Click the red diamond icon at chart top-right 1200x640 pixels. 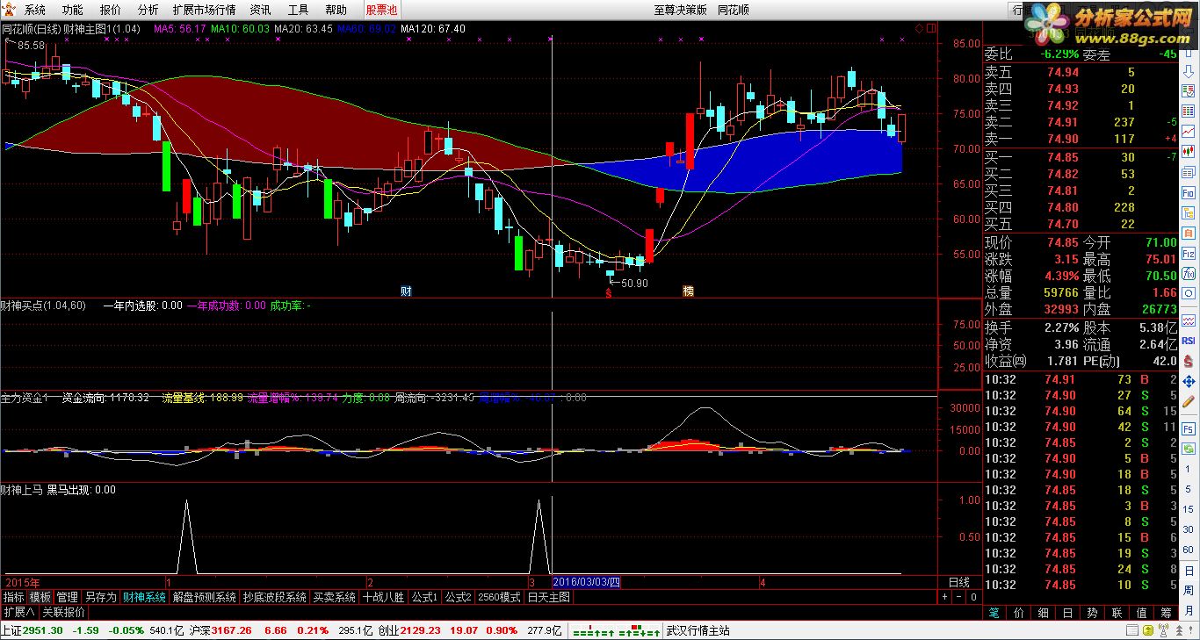(919, 29)
